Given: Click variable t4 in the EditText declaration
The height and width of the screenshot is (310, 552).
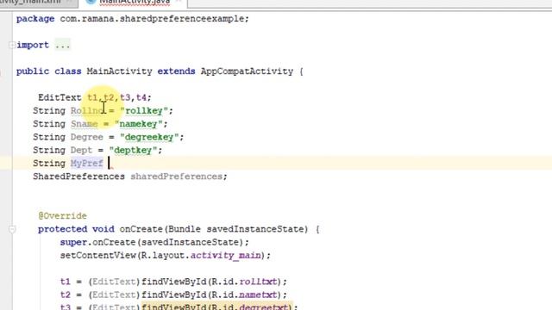Looking at the screenshot, I should [x=141, y=97].
